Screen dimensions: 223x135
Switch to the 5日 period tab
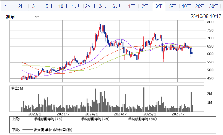[49, 6]
